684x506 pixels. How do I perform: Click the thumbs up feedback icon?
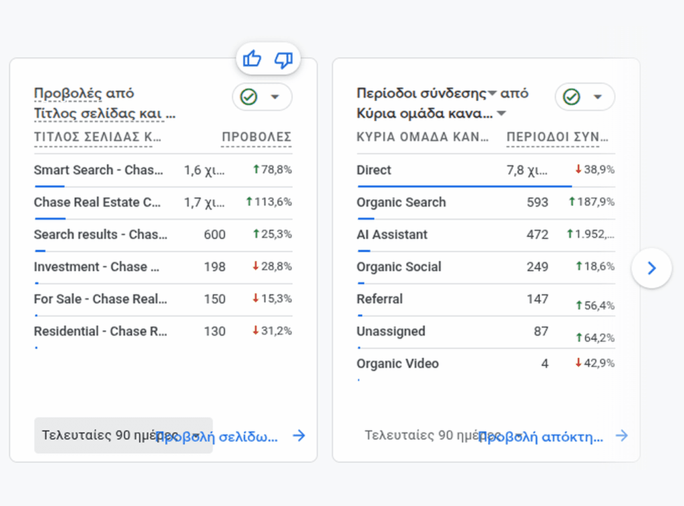(252, 58)
